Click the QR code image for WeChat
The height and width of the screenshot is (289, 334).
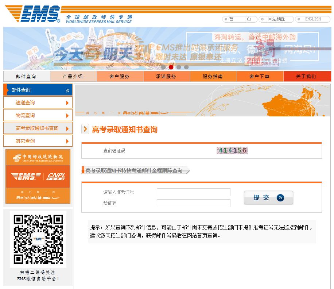tap(38, 239)
